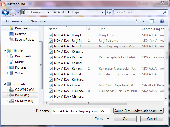Collapse the Libraries tree group
This screenshot has height=127, width=170.
(x=5, y=50)
